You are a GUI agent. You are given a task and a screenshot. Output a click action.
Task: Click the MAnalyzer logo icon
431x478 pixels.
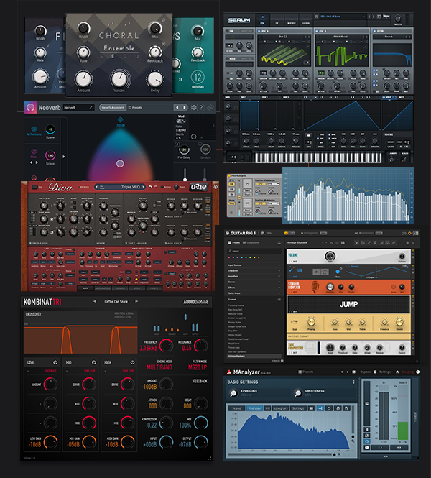pyautogui.click(x=229, y=372)
